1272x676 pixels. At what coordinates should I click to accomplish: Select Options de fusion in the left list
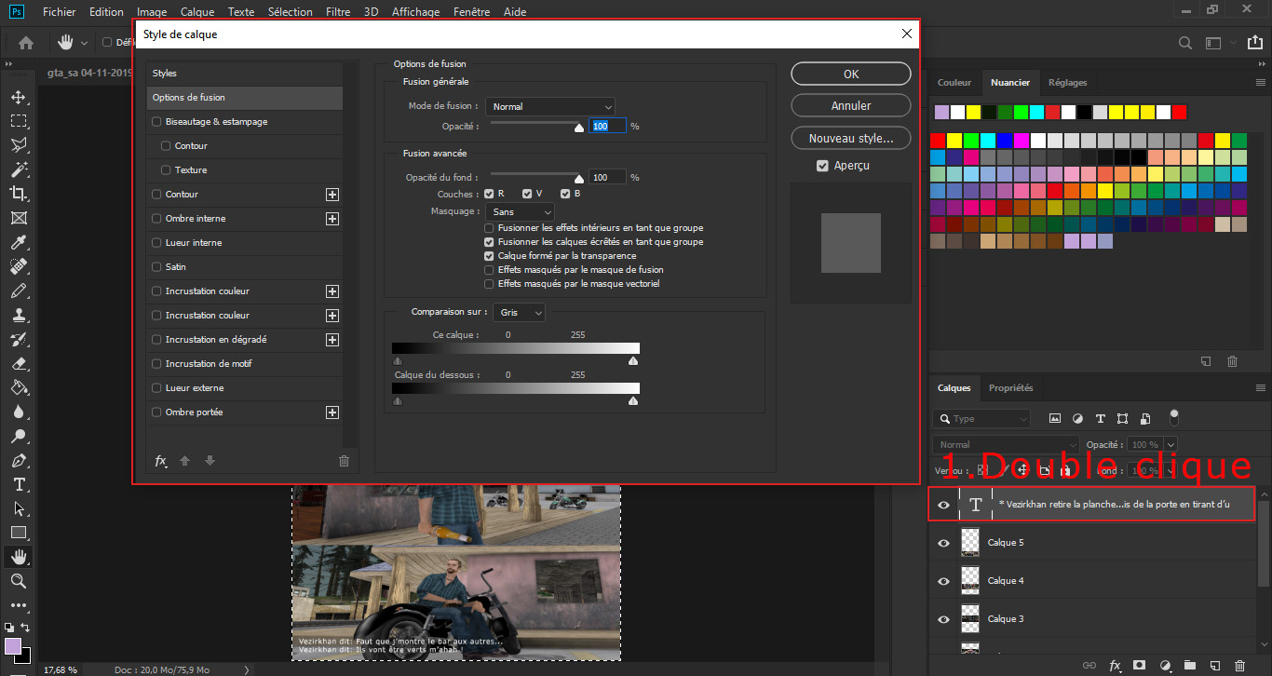[245, 97]
